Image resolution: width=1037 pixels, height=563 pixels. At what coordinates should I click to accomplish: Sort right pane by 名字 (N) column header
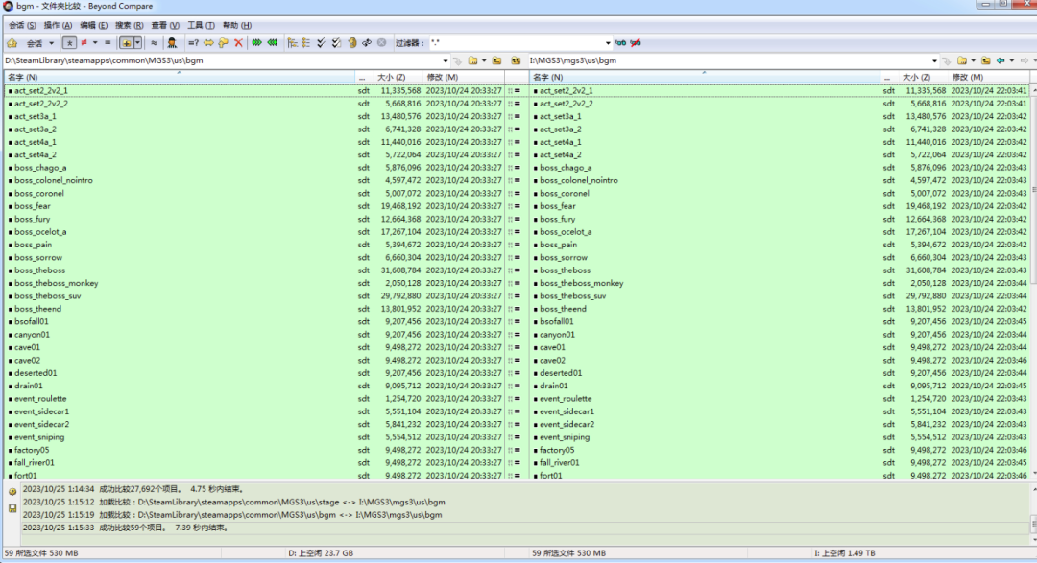(705, 78)
